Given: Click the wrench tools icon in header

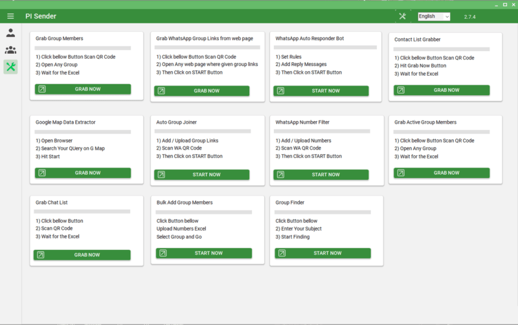Looking at the screenshot, I should [x=403, y=16].
